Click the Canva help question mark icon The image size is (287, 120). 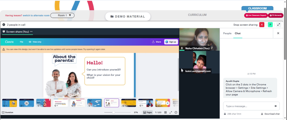176,113
